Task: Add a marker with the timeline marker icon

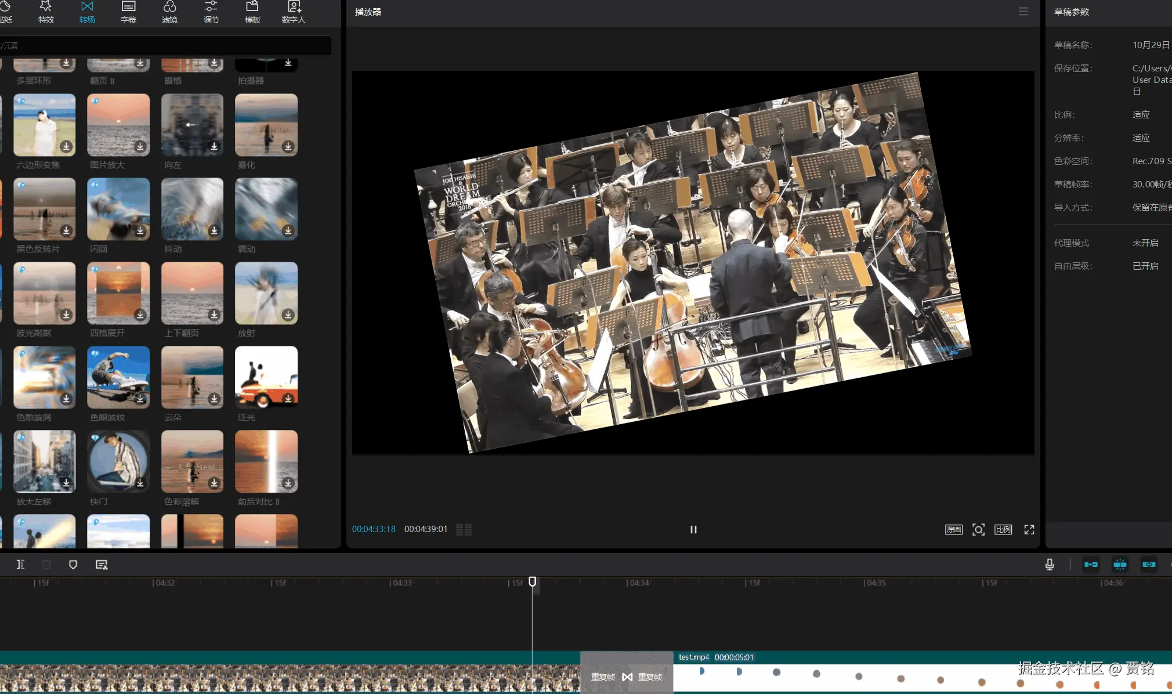Action: tap(73, 565)
